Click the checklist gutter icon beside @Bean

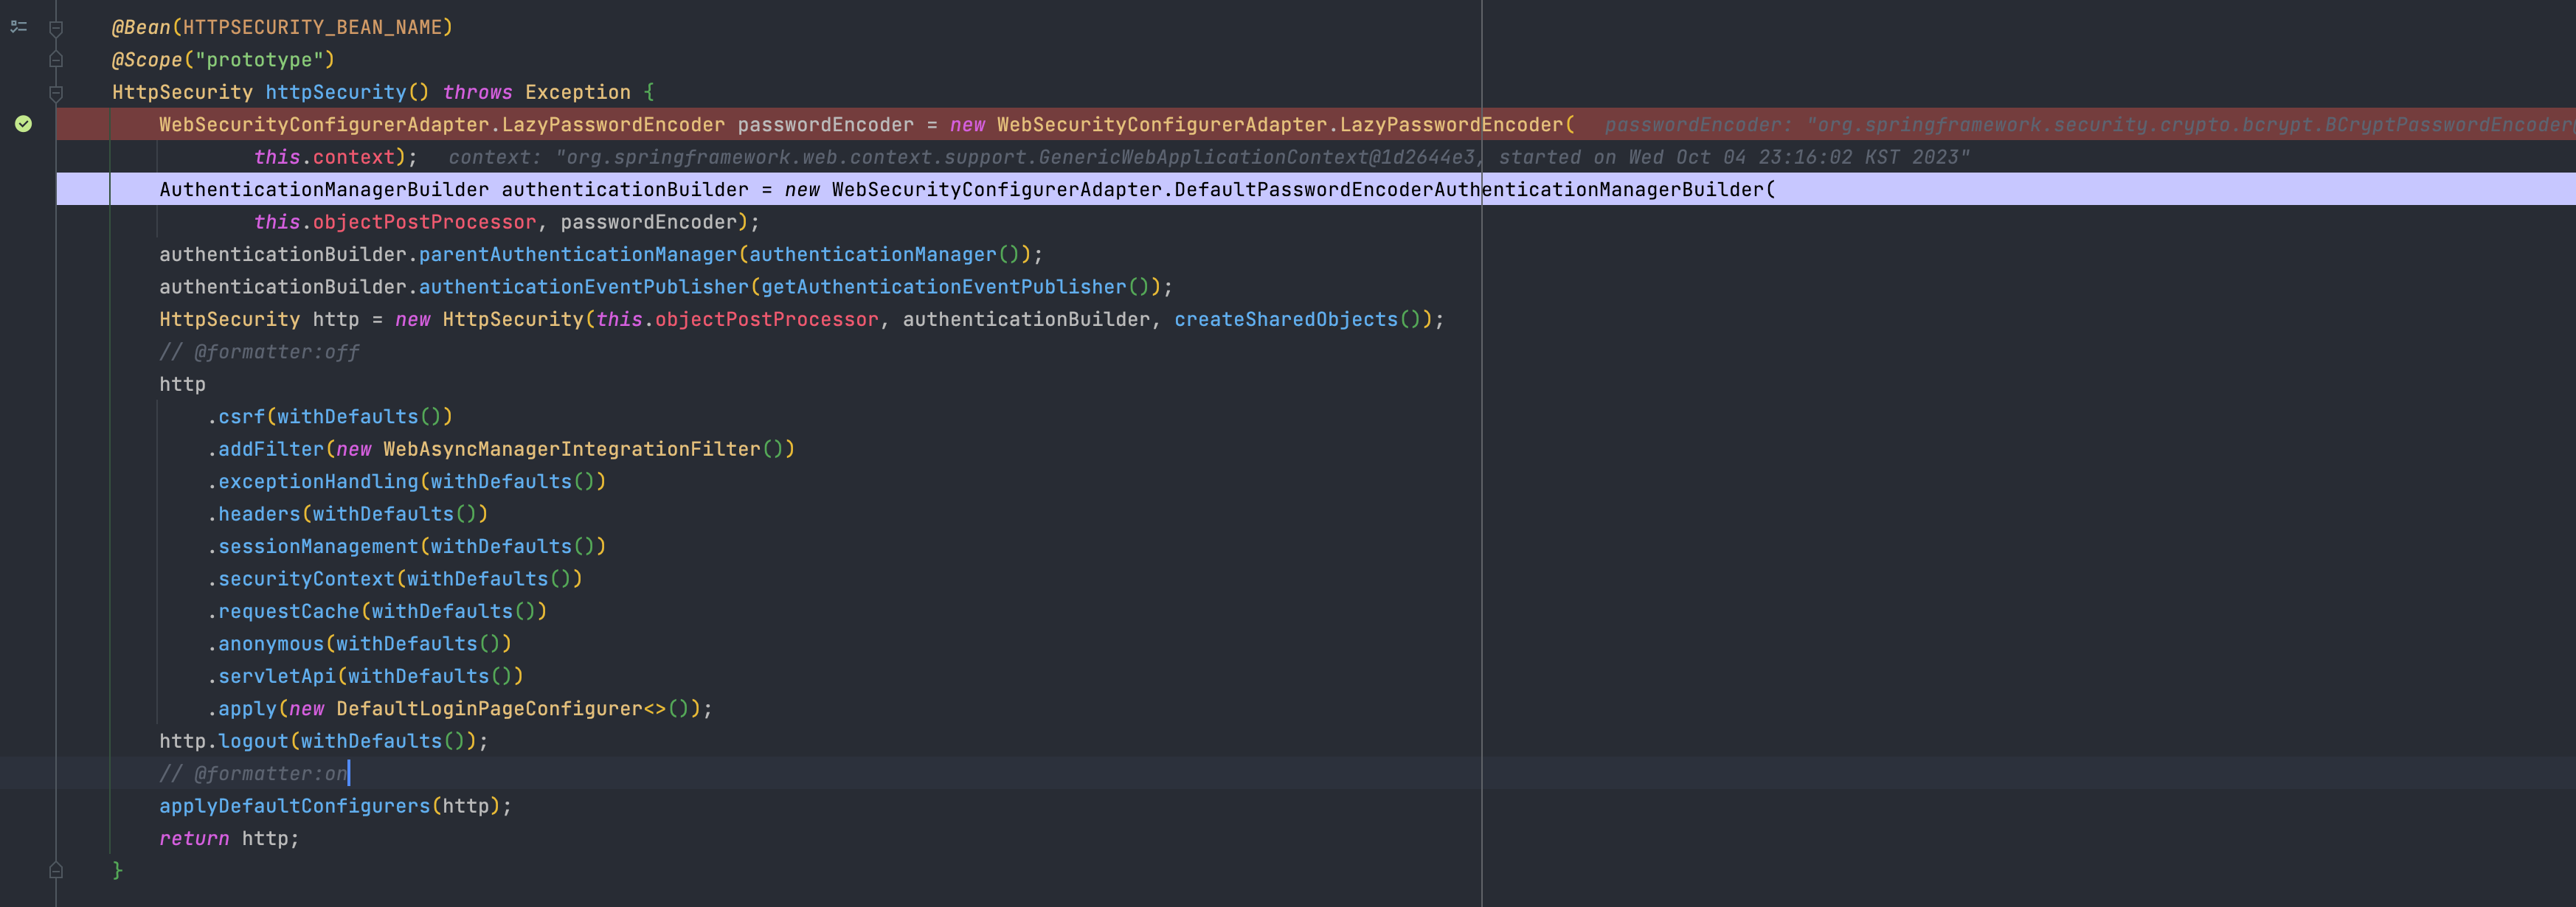pyautogui.click(x=18, y=27)
